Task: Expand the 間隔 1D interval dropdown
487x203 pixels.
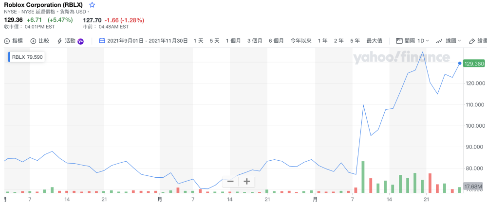Action: pos(412,41)
